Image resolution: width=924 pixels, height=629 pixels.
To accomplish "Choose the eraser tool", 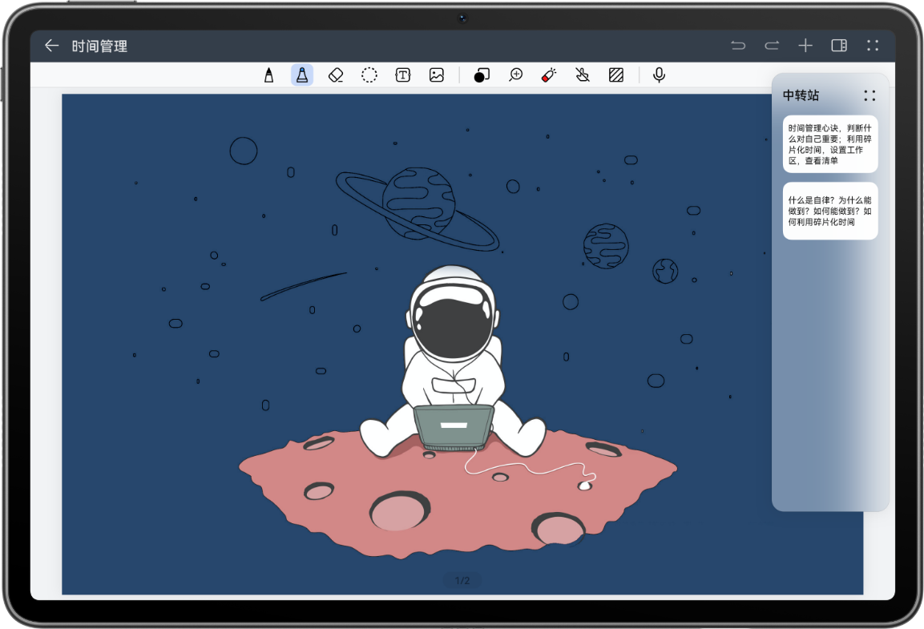I will pos(336,75).
